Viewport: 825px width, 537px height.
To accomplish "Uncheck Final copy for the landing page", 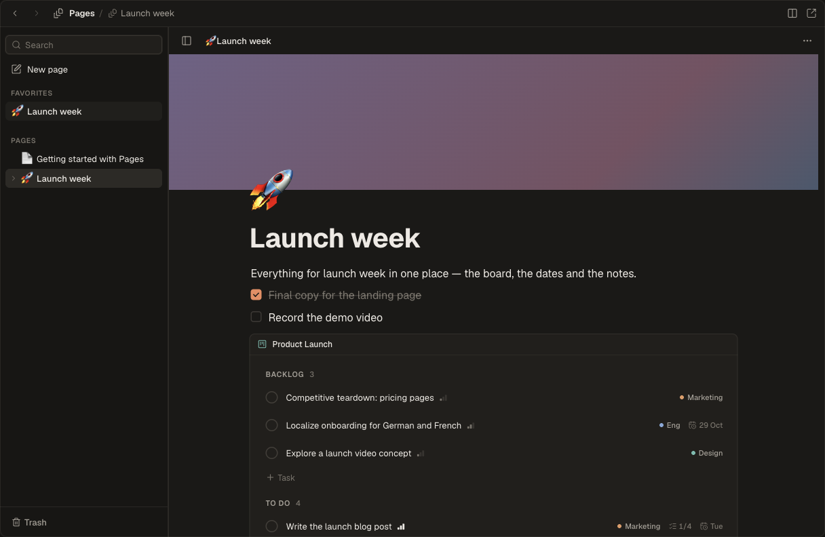I will coord(256,295).
